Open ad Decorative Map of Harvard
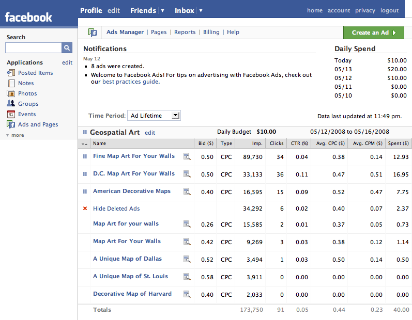 tap(132, 294)
